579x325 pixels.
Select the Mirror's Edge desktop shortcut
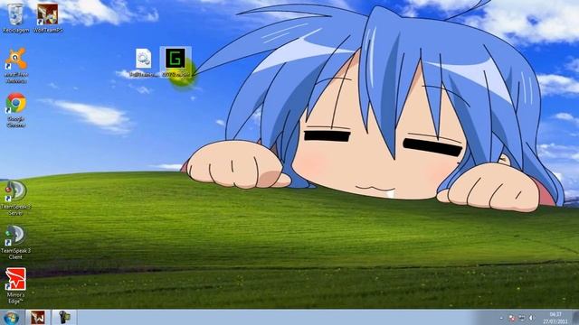pos(15,285)
